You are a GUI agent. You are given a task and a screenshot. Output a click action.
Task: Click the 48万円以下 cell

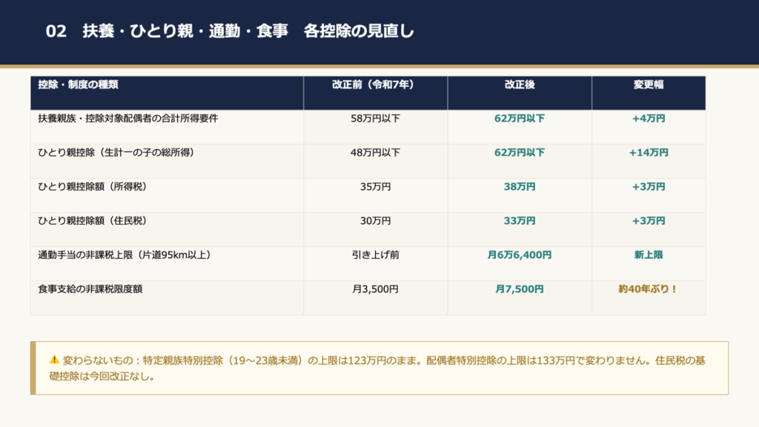coord(375,153)
